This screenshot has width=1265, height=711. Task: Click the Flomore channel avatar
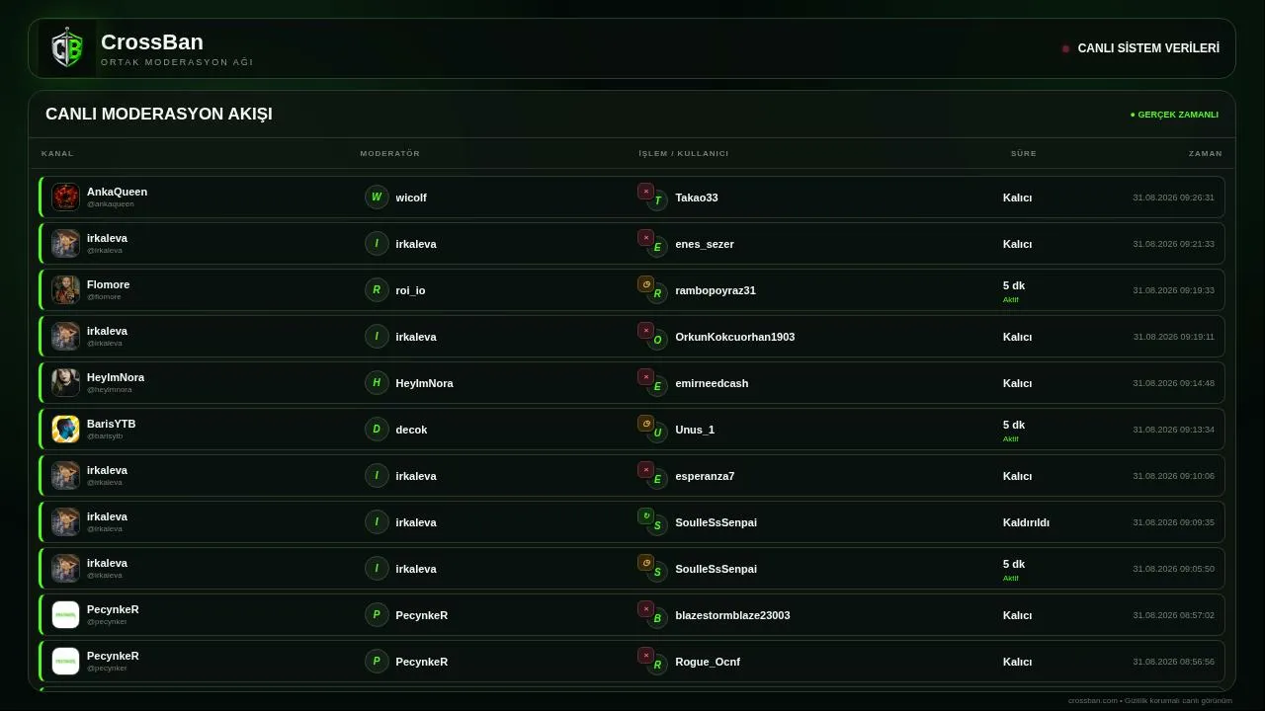(x=65, y=289)
